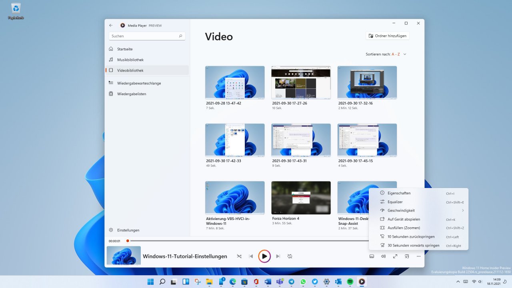Choose 10 Sekunden zurückspringen
Image resolution: width=512 pixels, height=288 pixels.
point(418,237)
